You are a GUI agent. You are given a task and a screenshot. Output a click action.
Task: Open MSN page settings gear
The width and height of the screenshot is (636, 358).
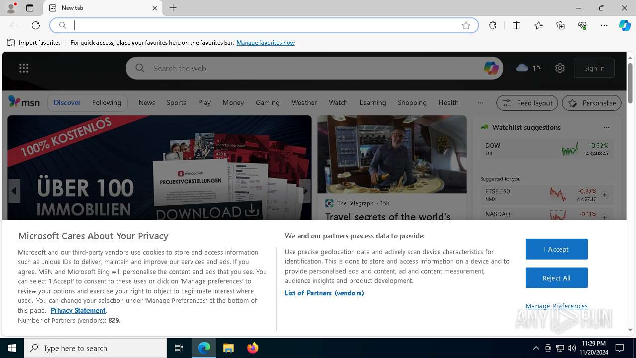pos(560,68)
